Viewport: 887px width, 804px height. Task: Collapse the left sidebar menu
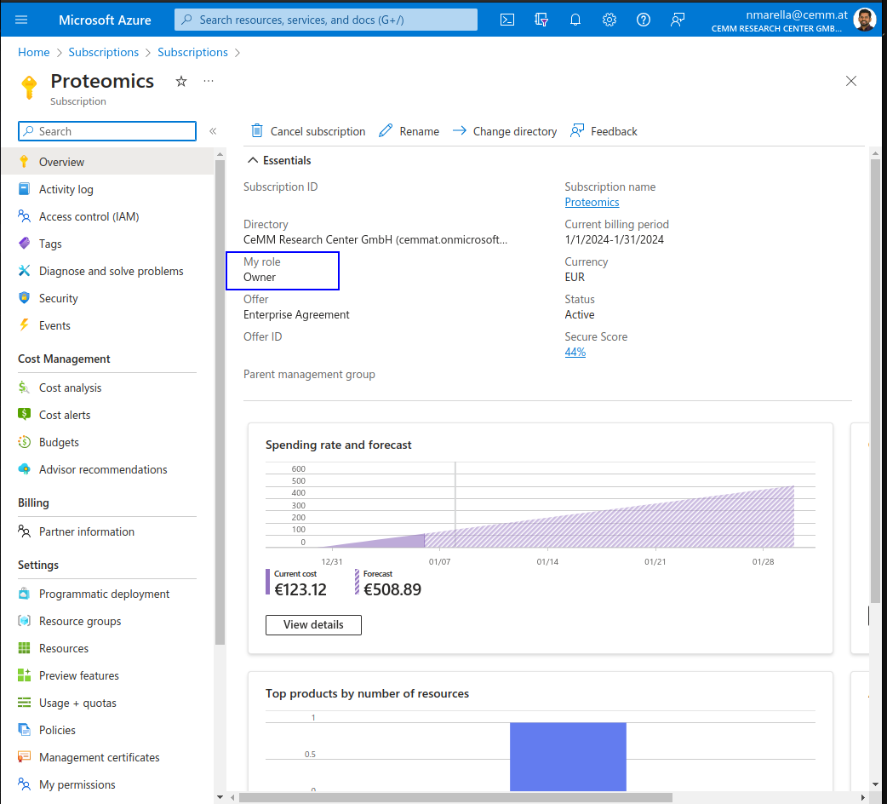click(x=213, y=131)
